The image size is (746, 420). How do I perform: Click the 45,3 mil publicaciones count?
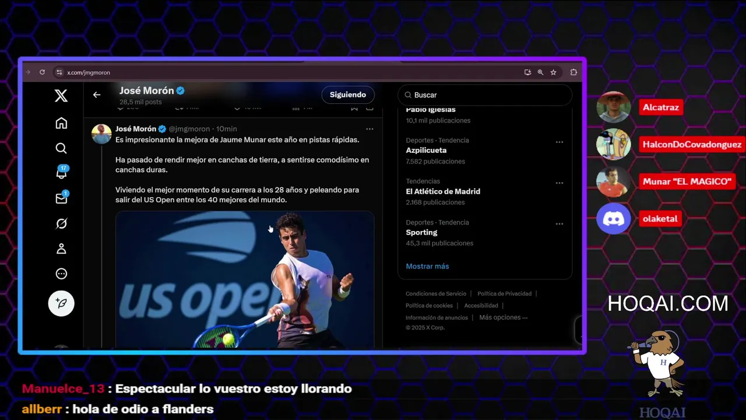(x=439, y=243)
